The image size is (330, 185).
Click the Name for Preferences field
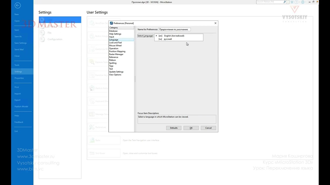(x=175, y=29)
